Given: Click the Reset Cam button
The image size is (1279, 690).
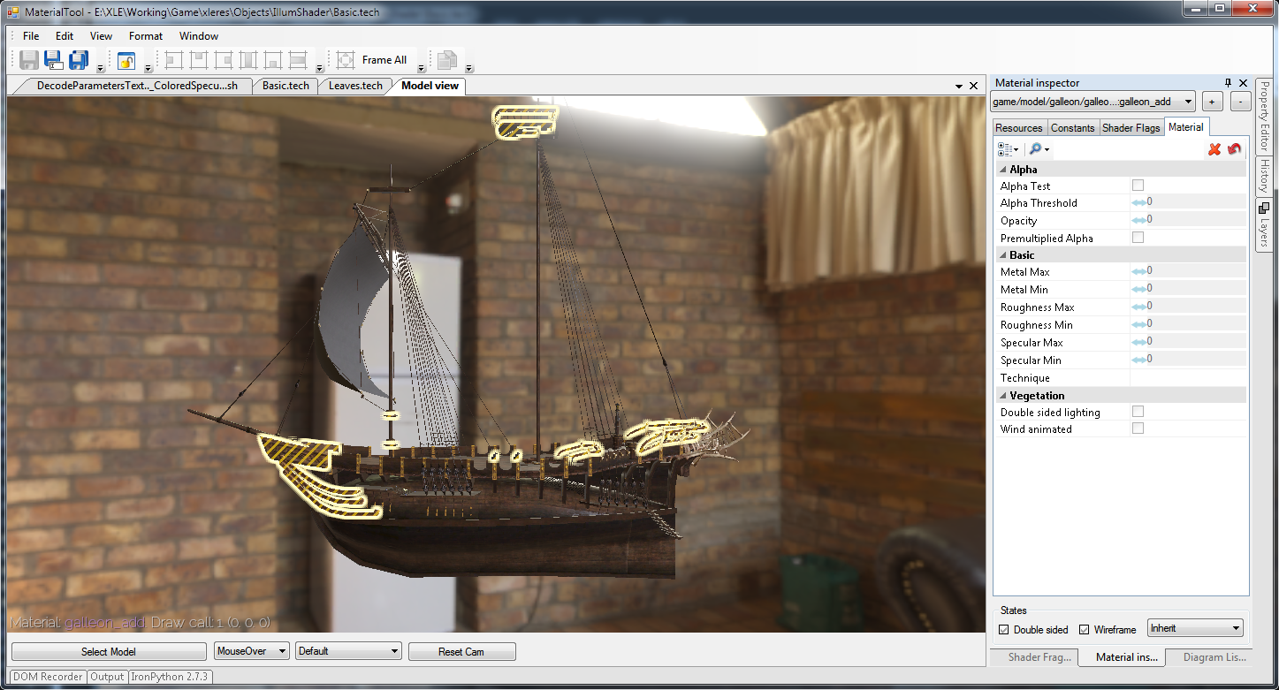Looking at the screenshot, I should (x=461, y=651).
